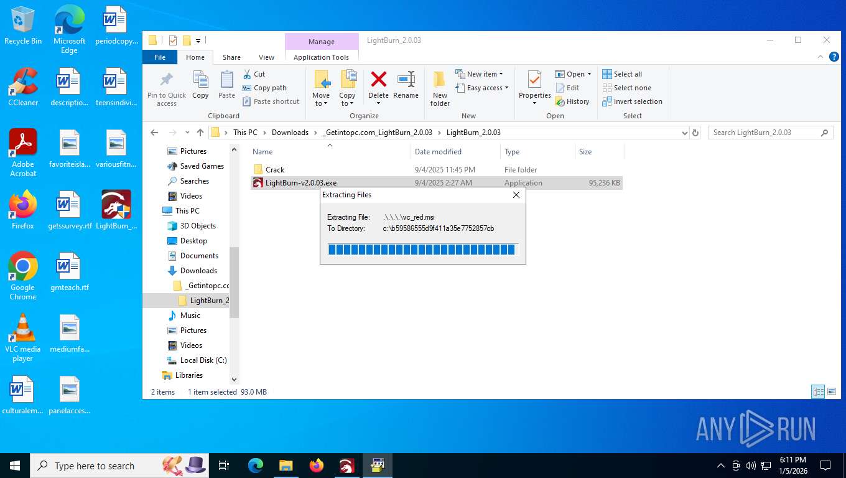846x478 pixels.
Task: Click the Cut scissors button
Action: (x=254, y=74)
